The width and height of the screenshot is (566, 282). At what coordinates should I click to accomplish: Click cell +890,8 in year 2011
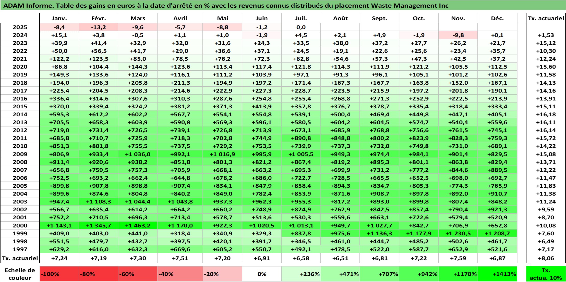(301, 138)
